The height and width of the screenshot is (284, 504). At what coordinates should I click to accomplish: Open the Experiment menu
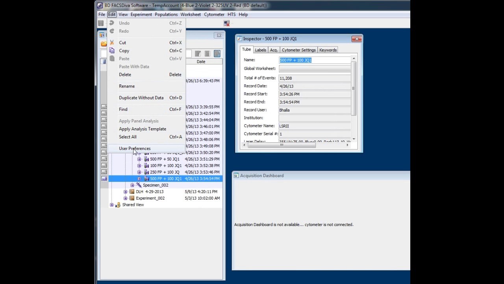pos(141,15)
